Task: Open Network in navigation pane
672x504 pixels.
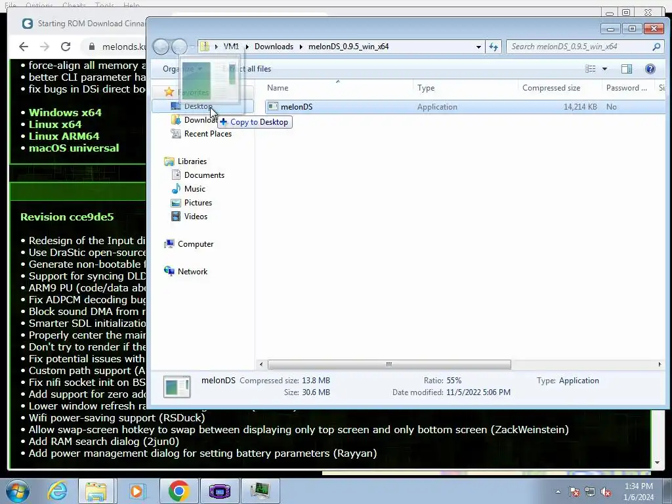Action: coord(192,271)
